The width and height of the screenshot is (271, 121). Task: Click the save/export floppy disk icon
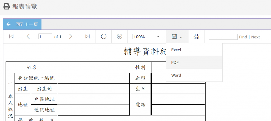(x=174, y=36)
